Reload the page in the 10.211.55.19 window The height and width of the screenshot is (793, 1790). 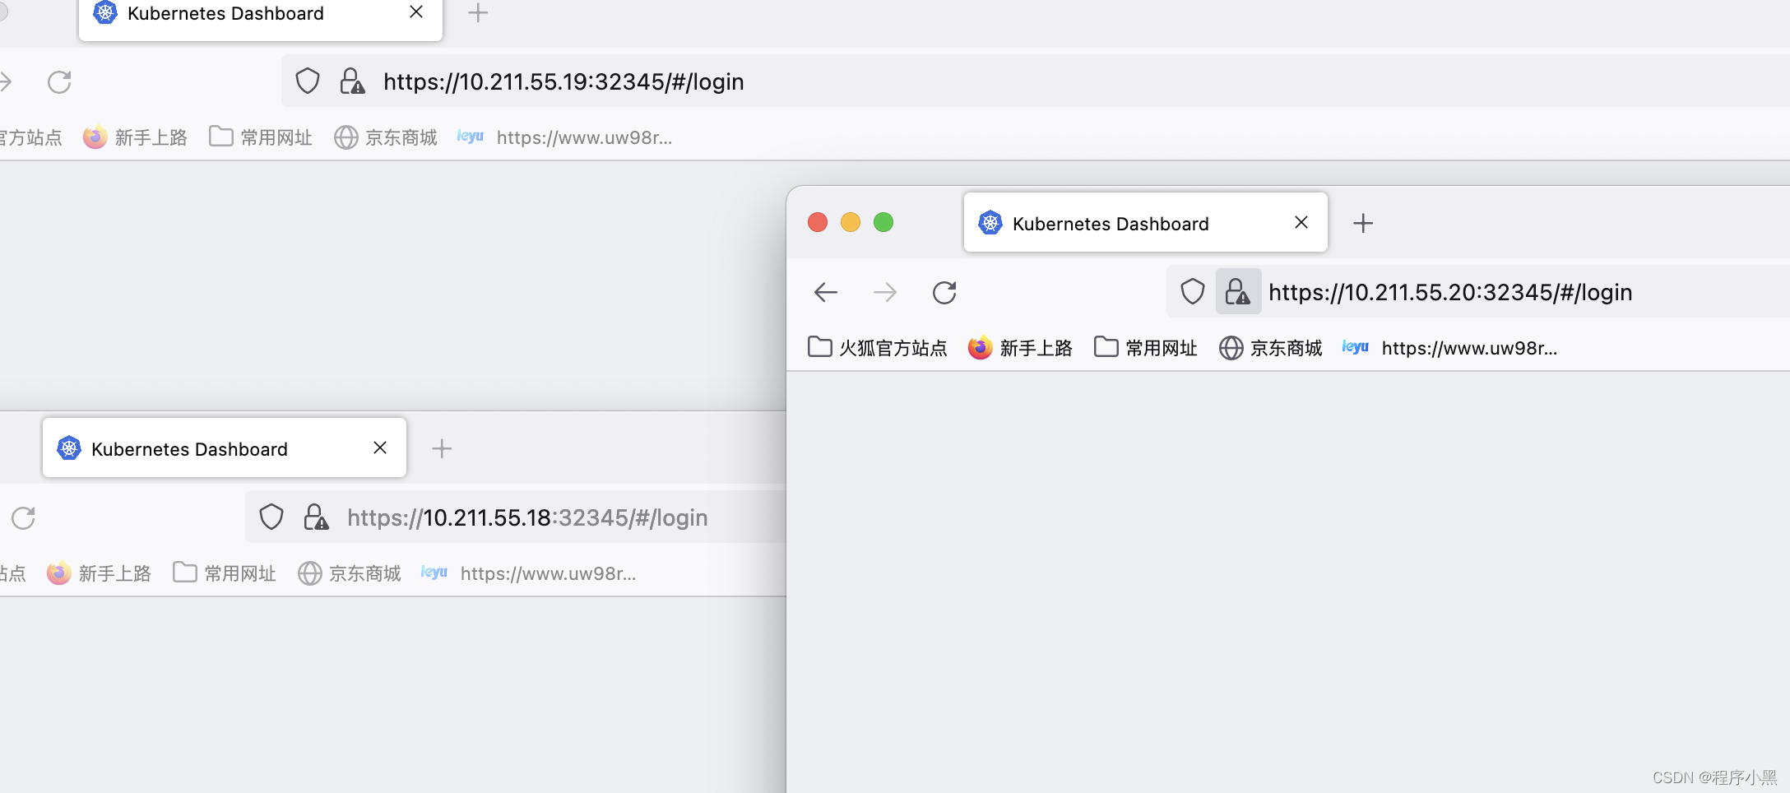tap(59, 81)
